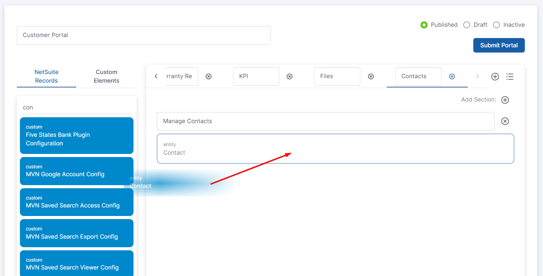This screenshot has height=276, width=543.
Task: Click the Add Section plus icon
Action: tap(505, 100)
